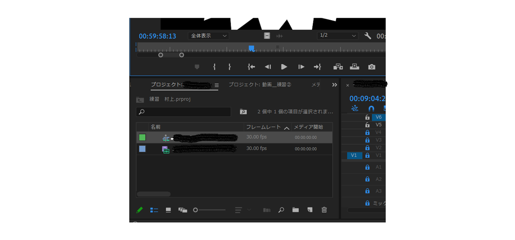Open the monitor settings wrench menu

368,36
